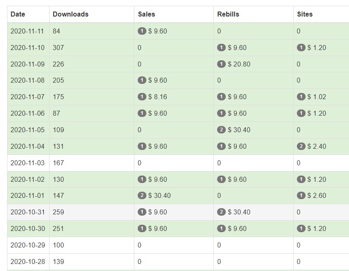
Task: Click the Sales column header
Action: coord(146,14)
